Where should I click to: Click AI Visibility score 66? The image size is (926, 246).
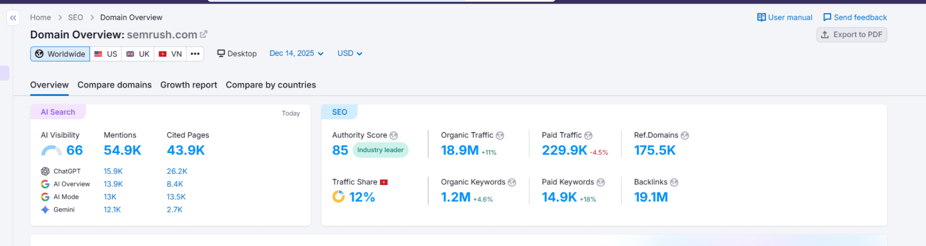(x=75, y=150)
